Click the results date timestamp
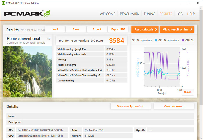 [x=32, y=30]
